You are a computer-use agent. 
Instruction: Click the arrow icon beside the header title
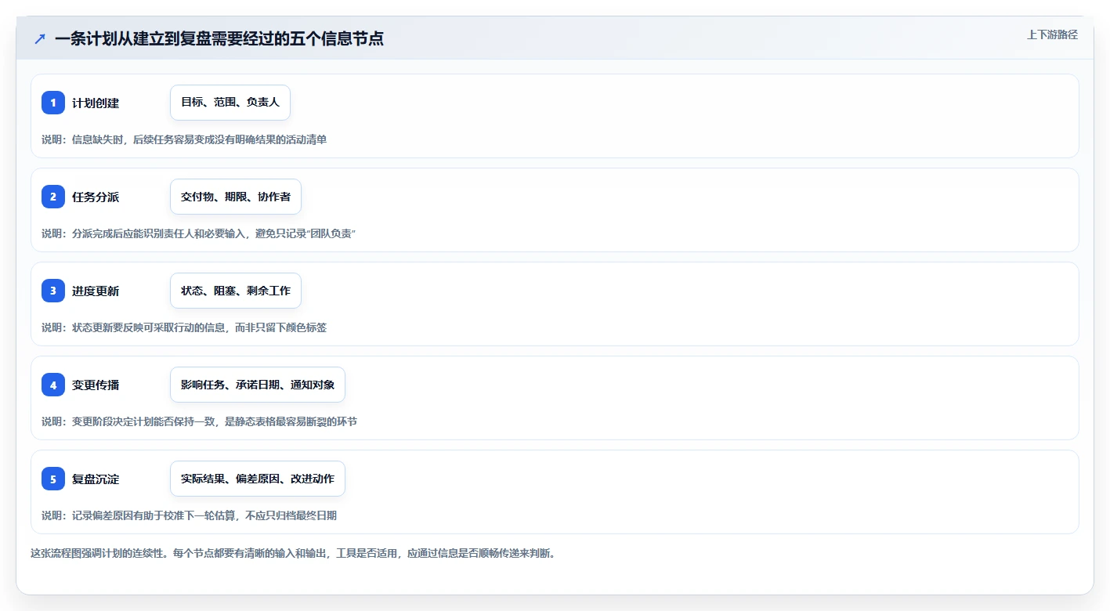(x=40, y=38)
